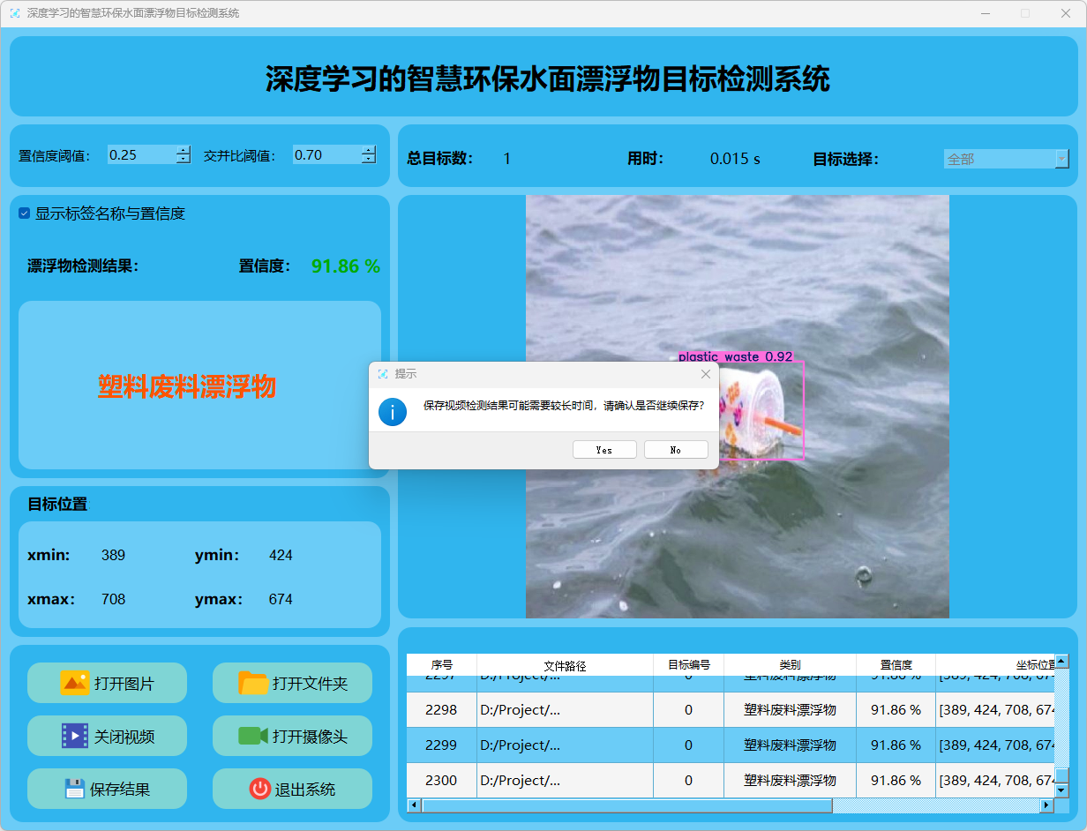Viewport: 1087px width, 831px height.
Task: Click the open image picture icon
Action: tap(75, 683)
